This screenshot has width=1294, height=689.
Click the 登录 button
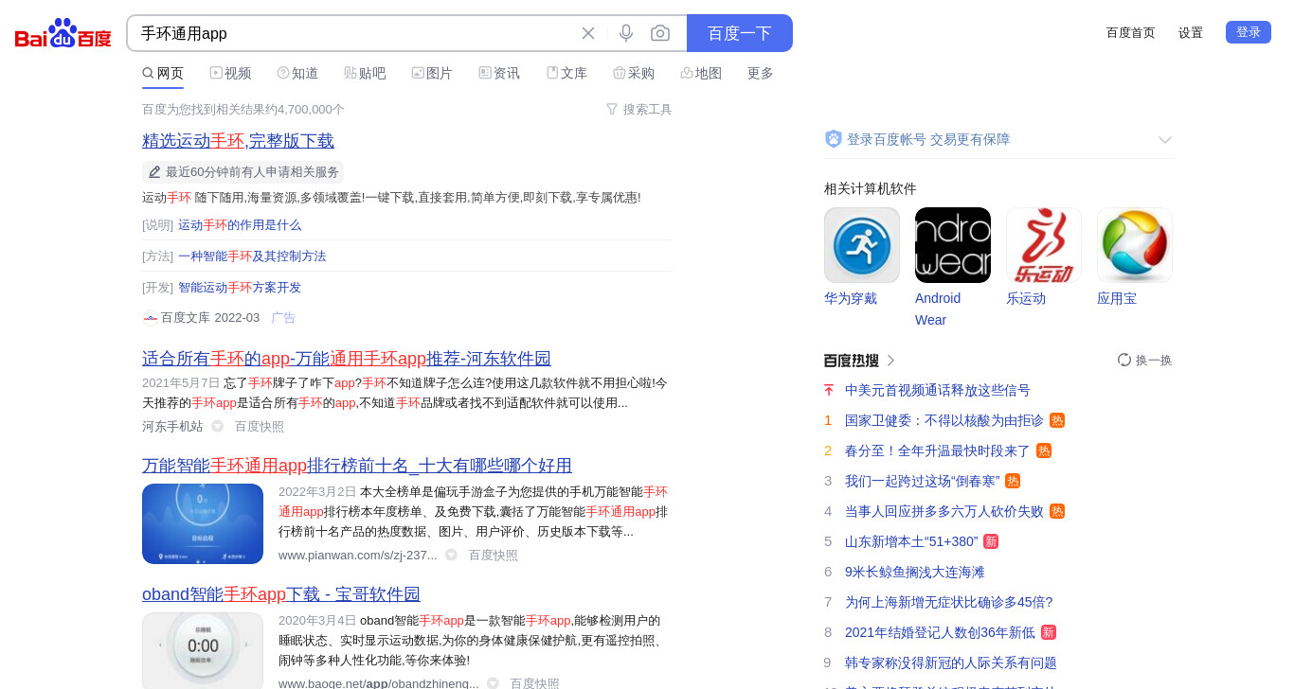(1249, 32)
